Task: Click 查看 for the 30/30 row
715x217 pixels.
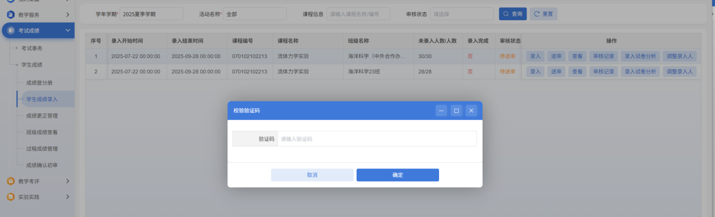Action: (x=577, y=56)
